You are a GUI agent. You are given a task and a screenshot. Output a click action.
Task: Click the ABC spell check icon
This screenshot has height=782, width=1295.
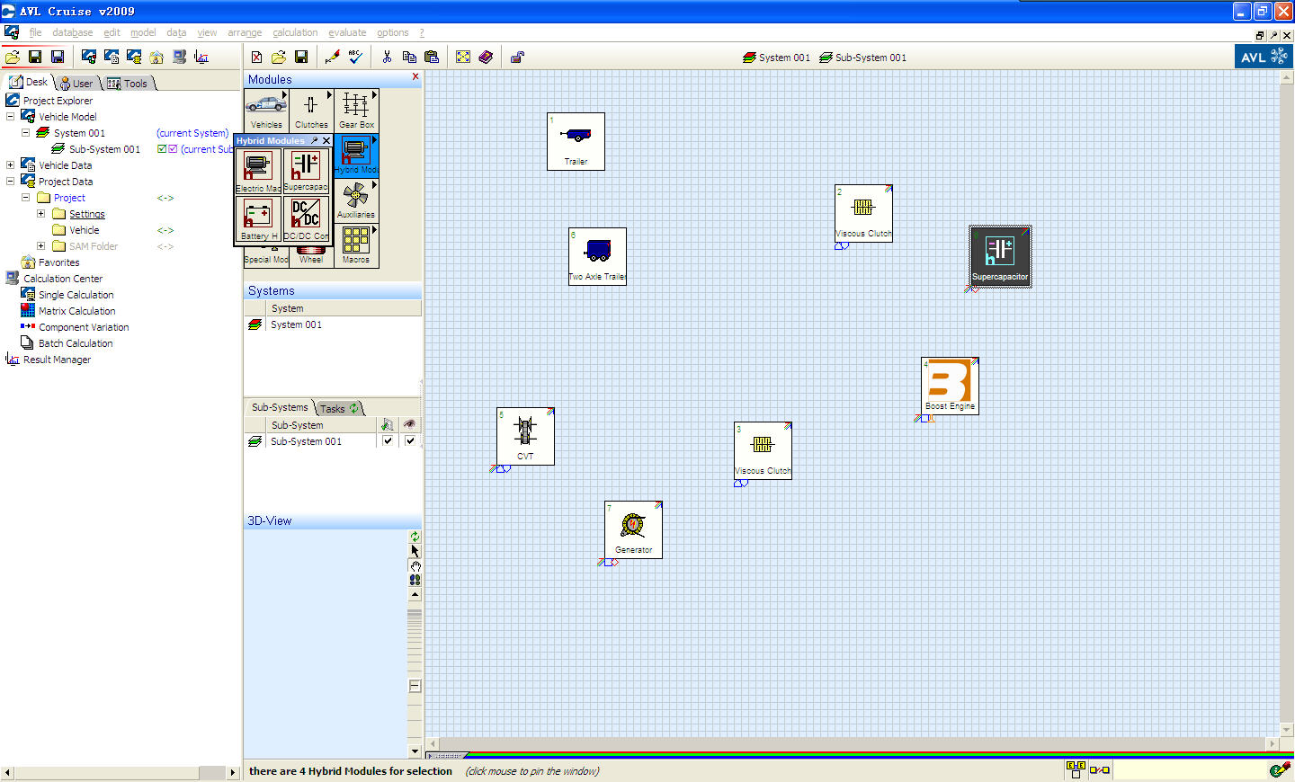pyautogui.click(x=355, y=57)
